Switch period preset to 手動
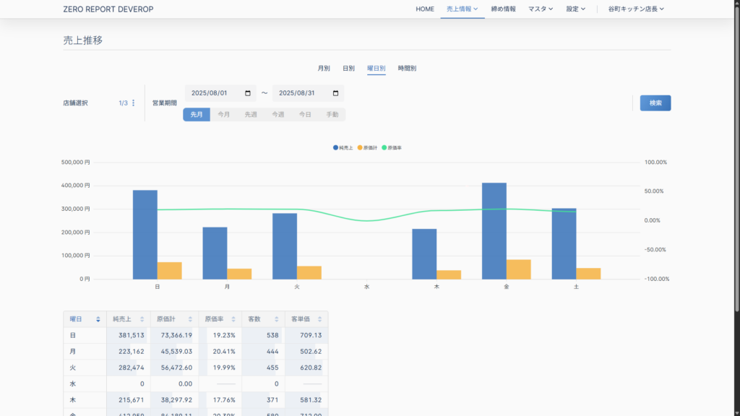Screen dimensions: 740x416 [x=332, y=115]
